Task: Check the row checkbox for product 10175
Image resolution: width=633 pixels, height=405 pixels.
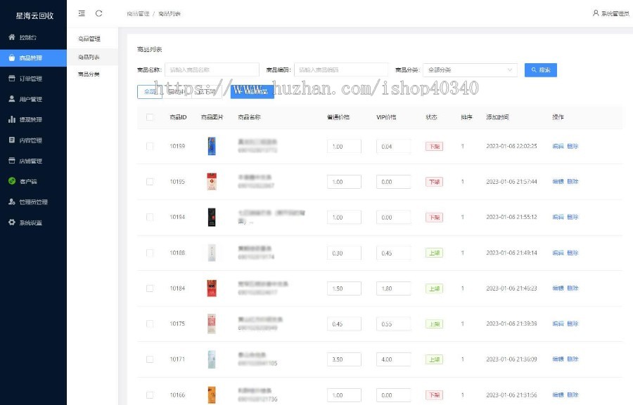Action: coord(150,324)
